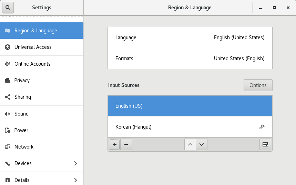Screen dimensions: 296x185
Task: Show keyboard layout preview
Action: [x=265, y=144]
